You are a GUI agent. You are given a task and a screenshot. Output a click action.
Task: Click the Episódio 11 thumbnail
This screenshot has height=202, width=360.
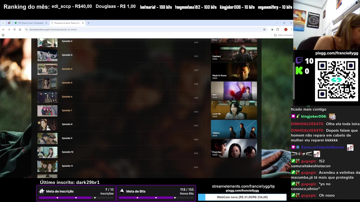[47, 166]
